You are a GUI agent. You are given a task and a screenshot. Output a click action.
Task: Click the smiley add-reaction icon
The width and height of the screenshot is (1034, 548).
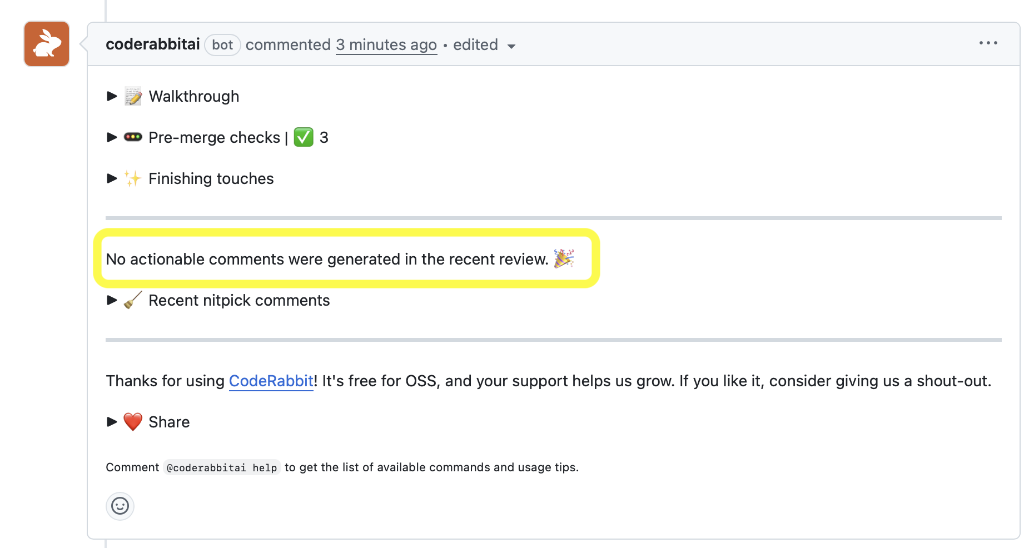tap(120, 506)
